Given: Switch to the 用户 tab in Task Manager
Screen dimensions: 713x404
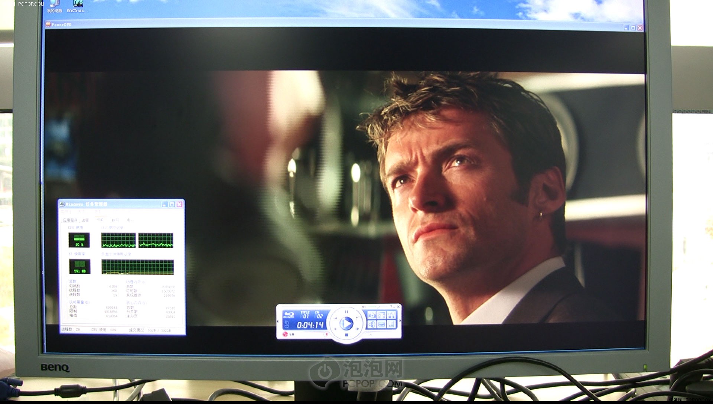Looking at the screenshot, I should coord(130,220).
